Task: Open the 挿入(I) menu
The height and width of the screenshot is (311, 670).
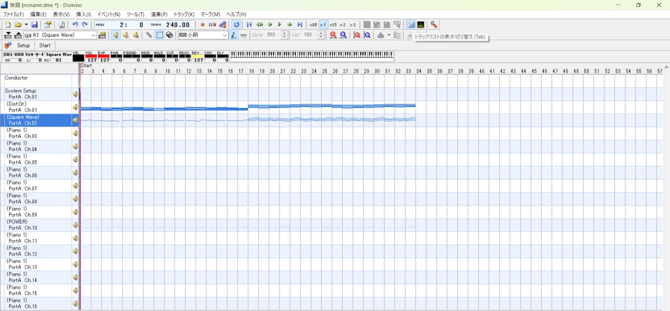Action: pyautogui.click(x=83, y=14)
